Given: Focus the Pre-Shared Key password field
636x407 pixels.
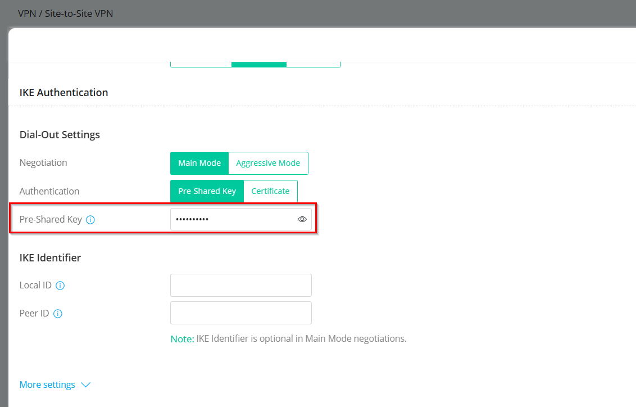Looking at the screenshot, I should coord(233,219).
